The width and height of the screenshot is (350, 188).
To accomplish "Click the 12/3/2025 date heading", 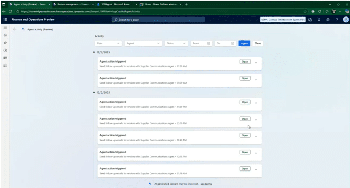I will [x=103, y=52].
